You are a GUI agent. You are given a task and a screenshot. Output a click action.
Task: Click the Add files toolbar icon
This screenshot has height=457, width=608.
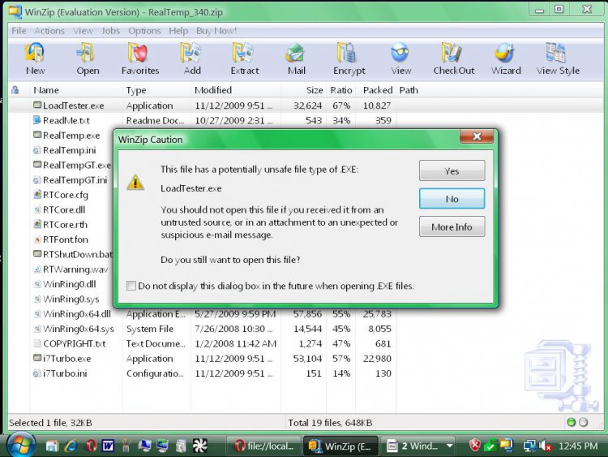(191, 53)
